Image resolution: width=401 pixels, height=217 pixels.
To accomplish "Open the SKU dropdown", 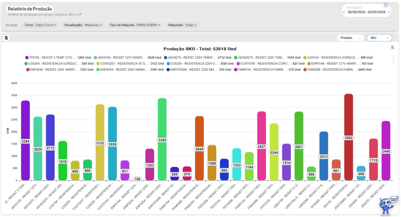I will 379,38.
